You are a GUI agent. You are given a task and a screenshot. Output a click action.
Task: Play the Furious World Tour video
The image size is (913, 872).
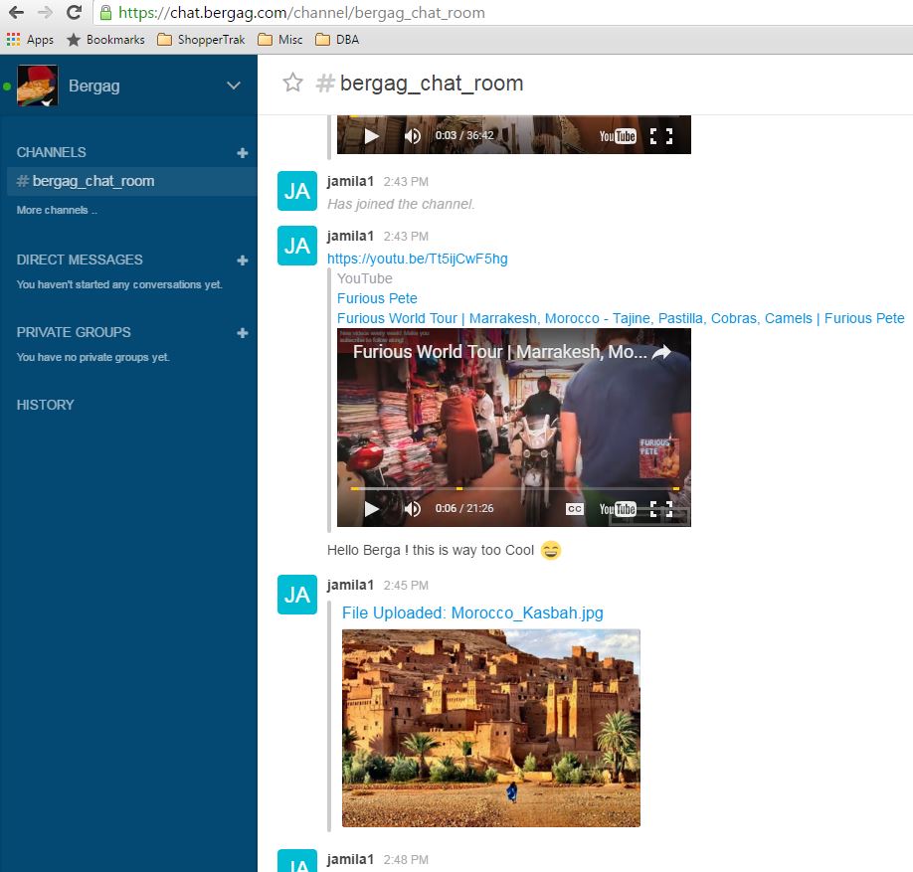click(x=371, y=509)
